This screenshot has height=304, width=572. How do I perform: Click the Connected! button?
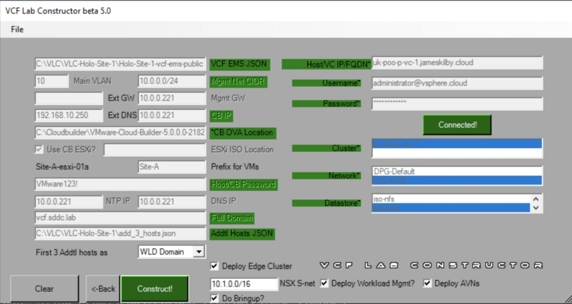click(x=457, y=125)
